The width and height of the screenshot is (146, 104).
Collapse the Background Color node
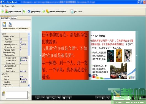[4, 55]
